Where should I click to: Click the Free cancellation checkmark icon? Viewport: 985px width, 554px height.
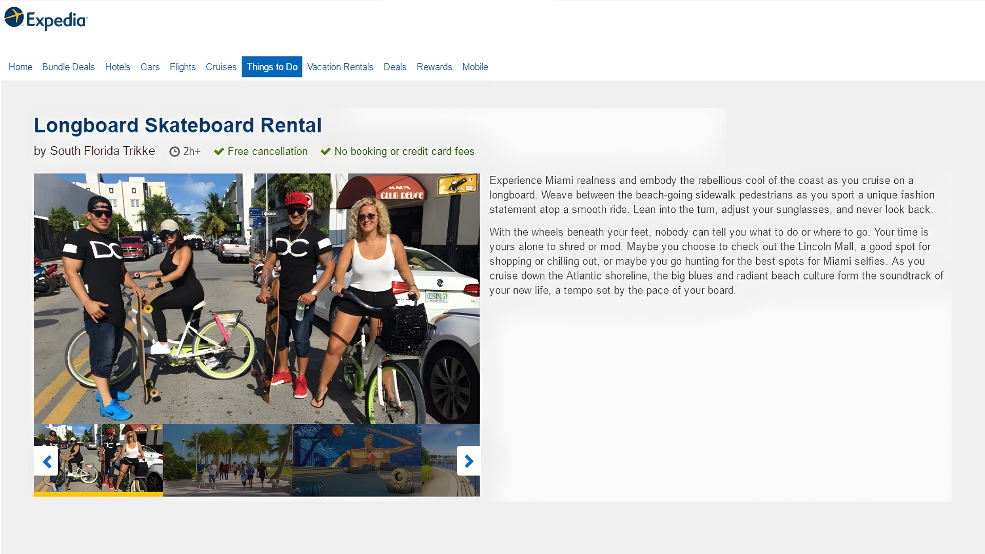click(219, 152)
